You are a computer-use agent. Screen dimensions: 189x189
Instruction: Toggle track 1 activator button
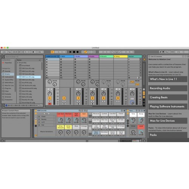(50, 98)
